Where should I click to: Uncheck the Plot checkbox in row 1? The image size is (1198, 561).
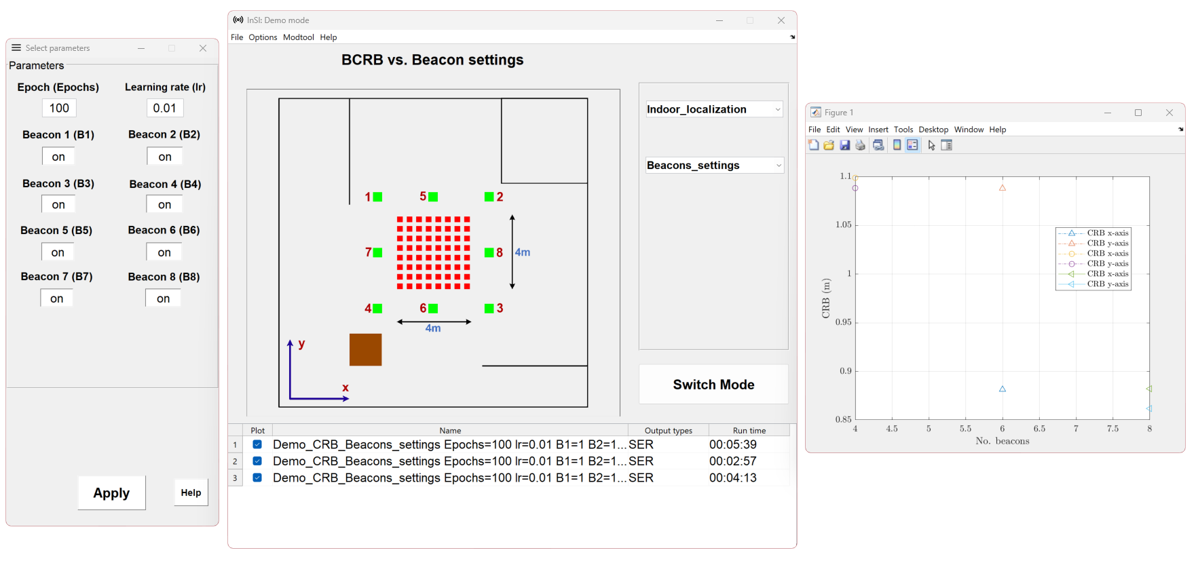[257, 444]
